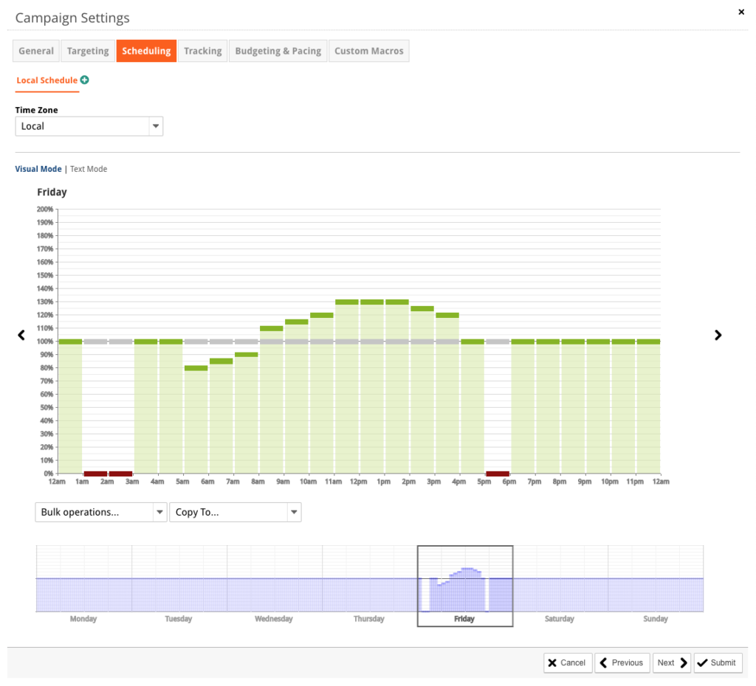This screenshot has width=756, height=686.
Task: Submit the campaign settings
Action: (x=718, y=663)
